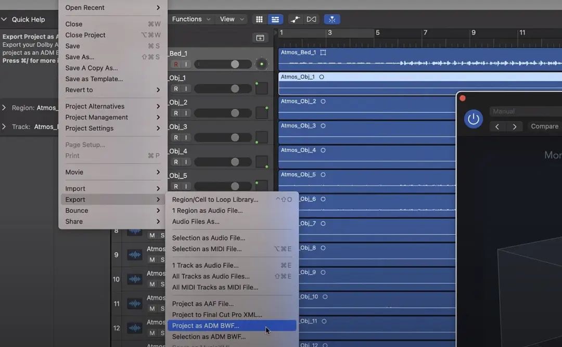Click the Obj_1 track volume slider
562x347 pixels.
coord(223,88)
